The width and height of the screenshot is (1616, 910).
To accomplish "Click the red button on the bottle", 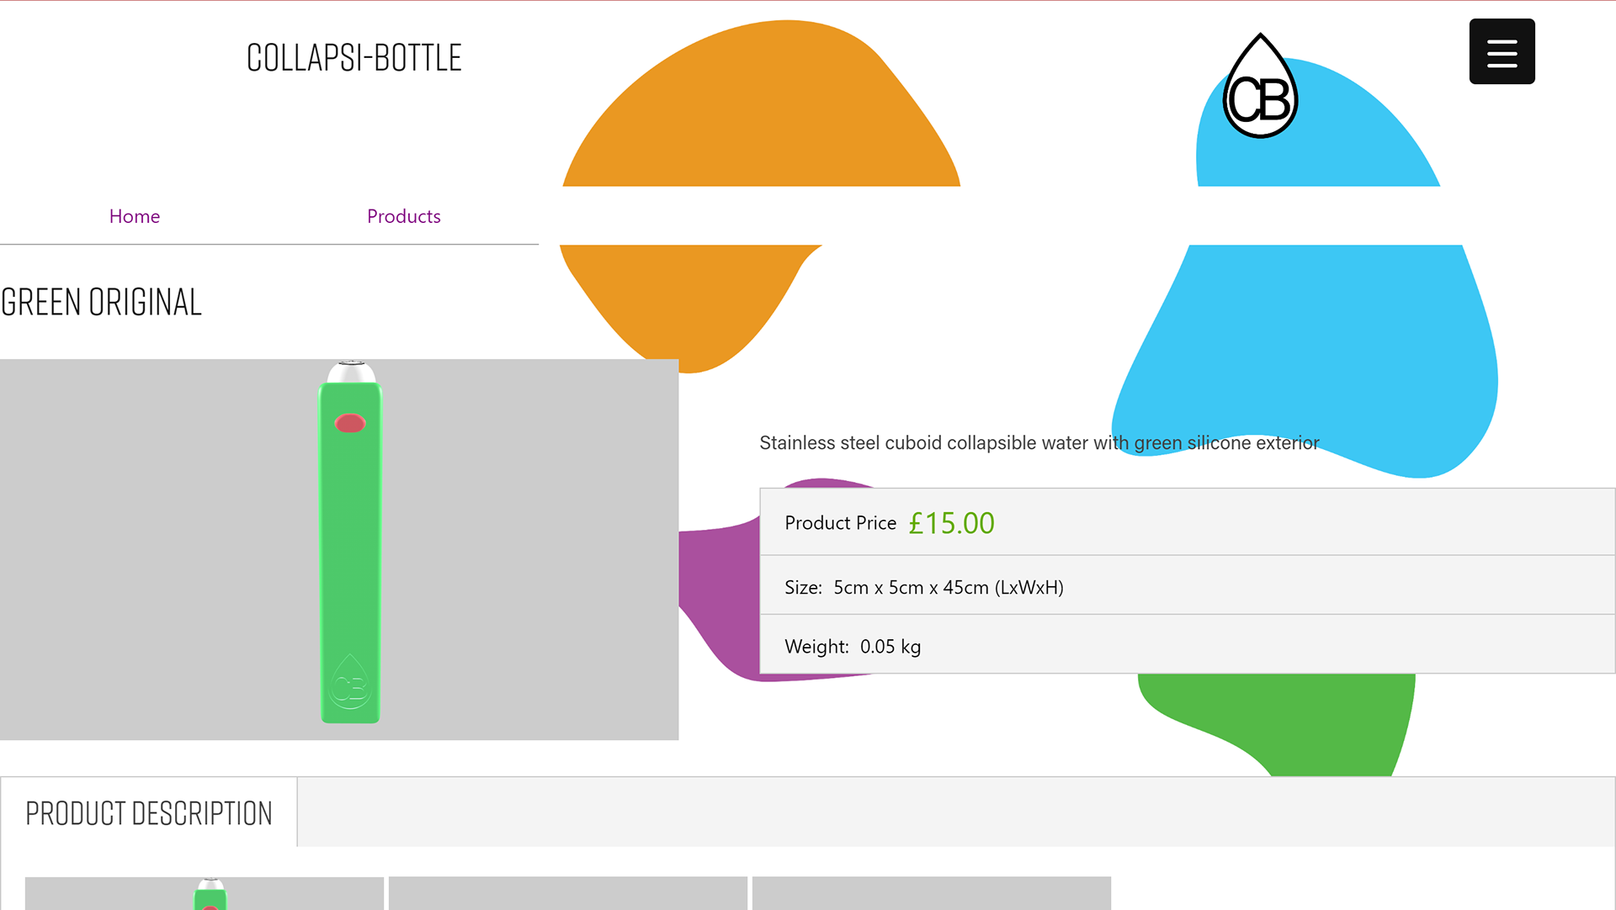I will [350, 423].
